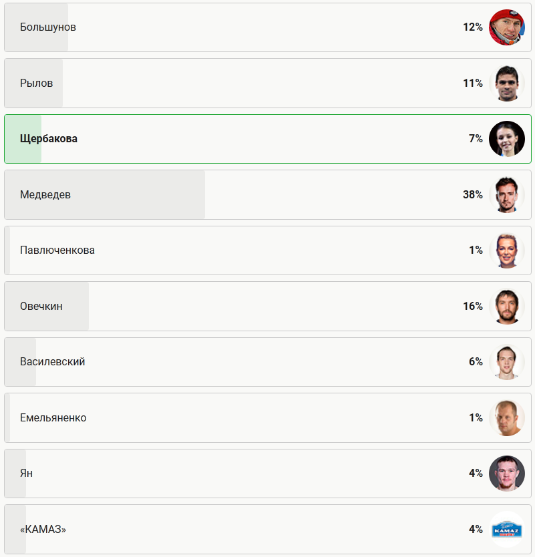Click the Рылов avatar photo
The width and height of the screenshot is (535, 557).
pos(507,83)
